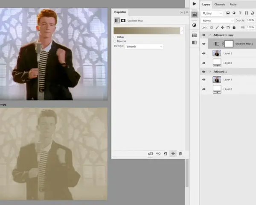Enable the Reverse checkbox
Image resolution: width=256 pixels, height=205 pixels.
pos(115,41)
